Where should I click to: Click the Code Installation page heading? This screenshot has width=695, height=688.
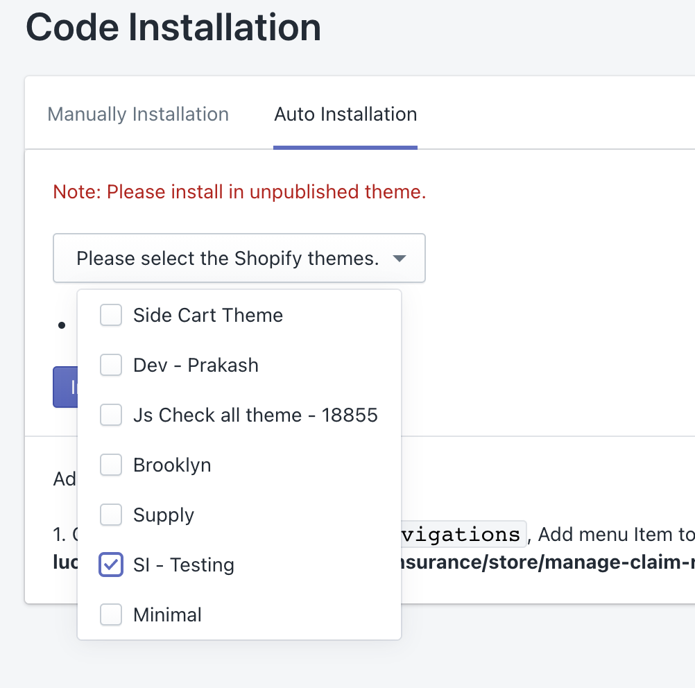point(173,28)
